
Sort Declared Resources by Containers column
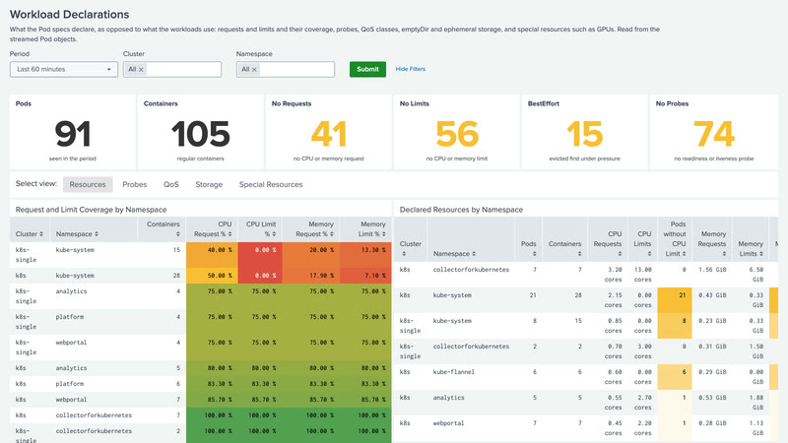tap(564, 249)
